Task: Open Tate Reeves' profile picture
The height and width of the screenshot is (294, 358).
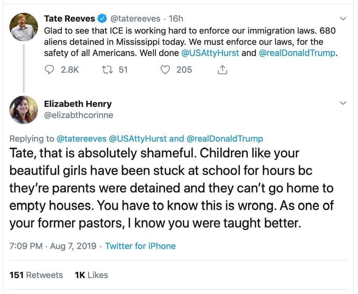Action: tap(24, 27)
